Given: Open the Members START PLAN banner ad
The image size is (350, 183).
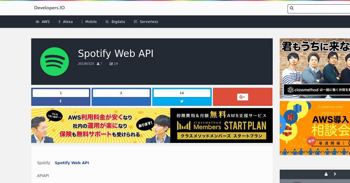Looking at the screenshot, I should 152,125.
